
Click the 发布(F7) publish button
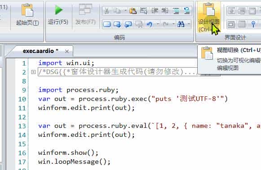click(85, 15)
